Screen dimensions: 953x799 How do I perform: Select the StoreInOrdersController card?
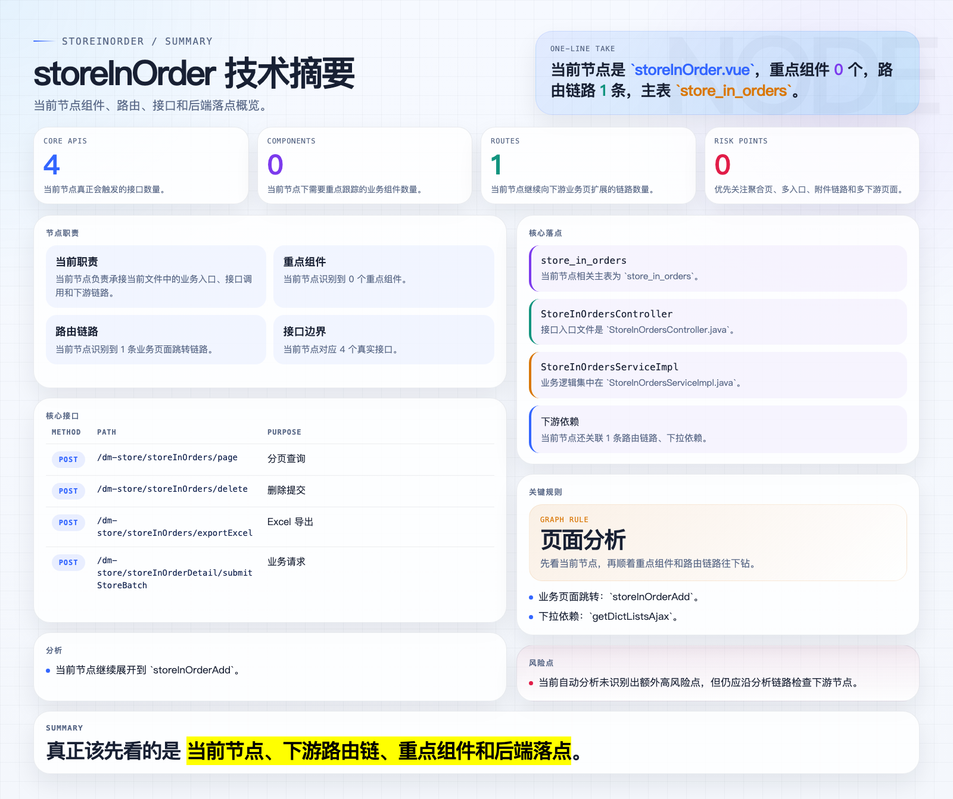click(718, 322)
